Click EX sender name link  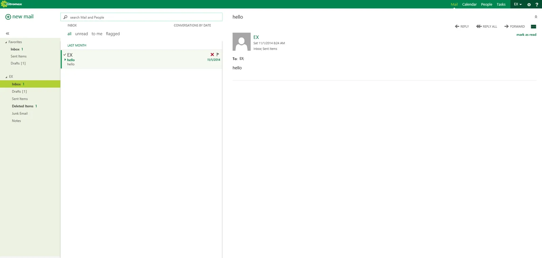pyautogui.click(x=256, y=37)
